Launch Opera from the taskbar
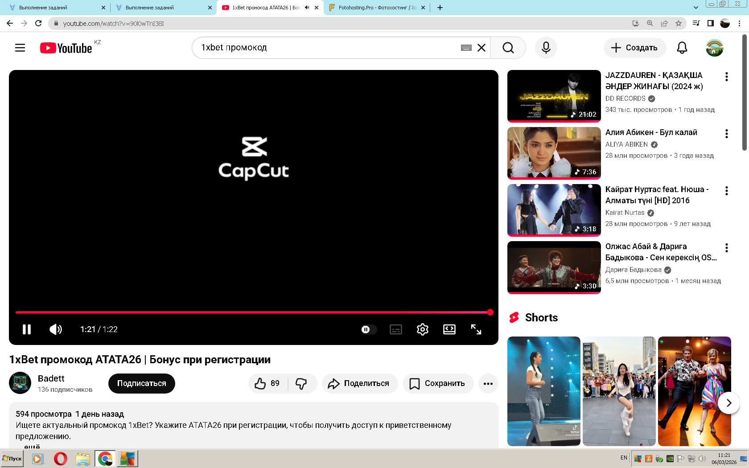This screenshot has width=749, height=468. [61, 458]
